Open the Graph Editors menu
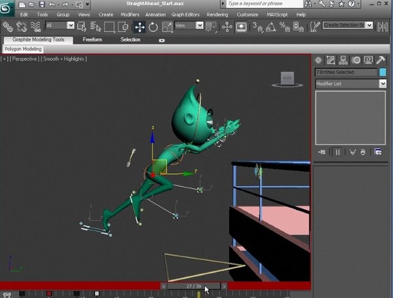The height and width of the screenshot is (298, 393). (x=185, y=14)
